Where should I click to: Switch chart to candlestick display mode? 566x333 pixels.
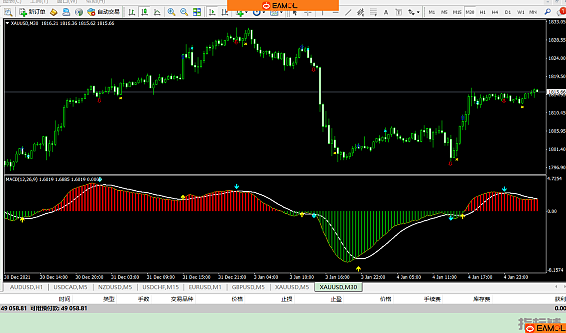(145, 12)
